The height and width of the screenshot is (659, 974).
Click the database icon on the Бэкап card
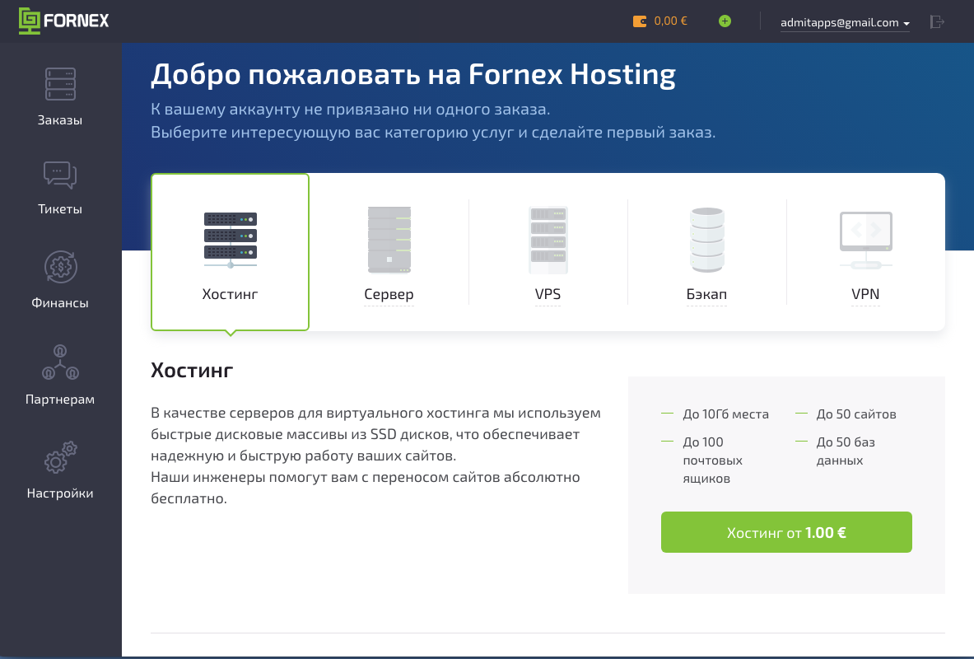pyautogui.click(x=706, y=239)
